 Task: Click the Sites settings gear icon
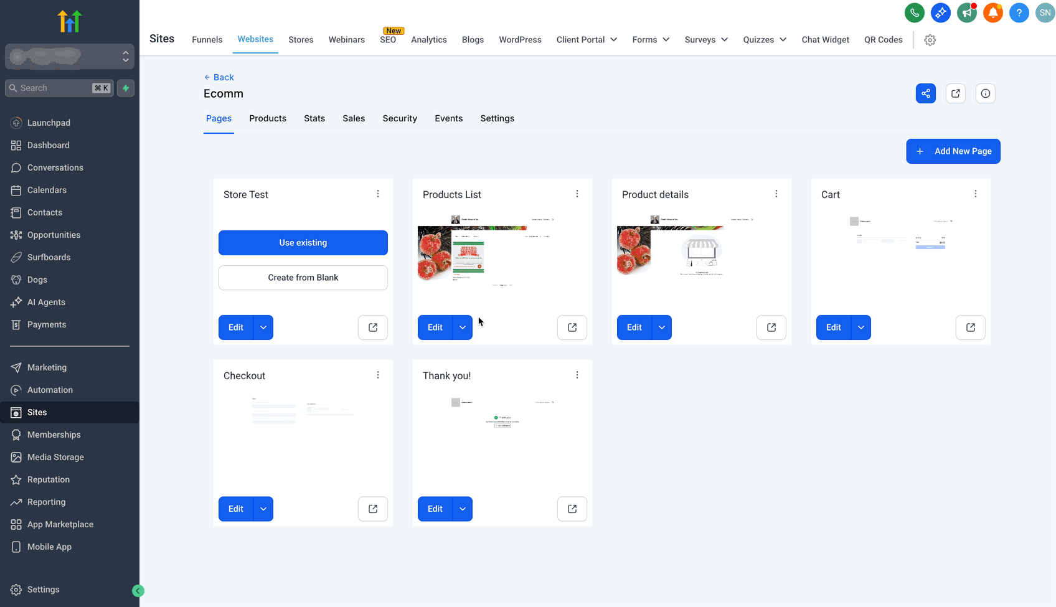point(930,40)
